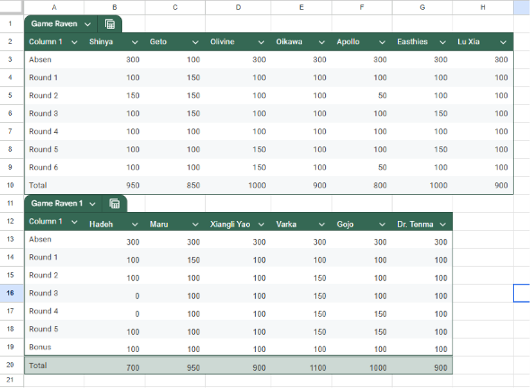
Task: Open the Varka column dropdown
Action: coord(322,225)
